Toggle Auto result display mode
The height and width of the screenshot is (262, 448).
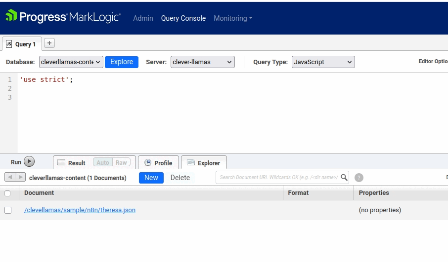102,162
